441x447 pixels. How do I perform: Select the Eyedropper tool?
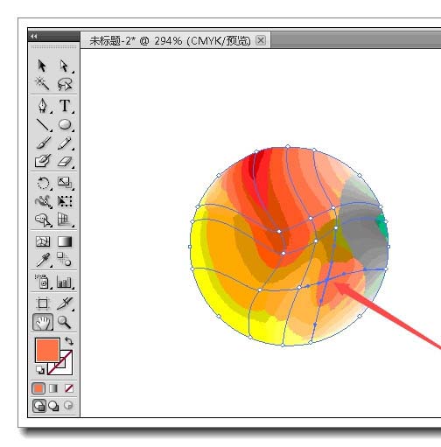pyautogui.click(x=43, y=260)
